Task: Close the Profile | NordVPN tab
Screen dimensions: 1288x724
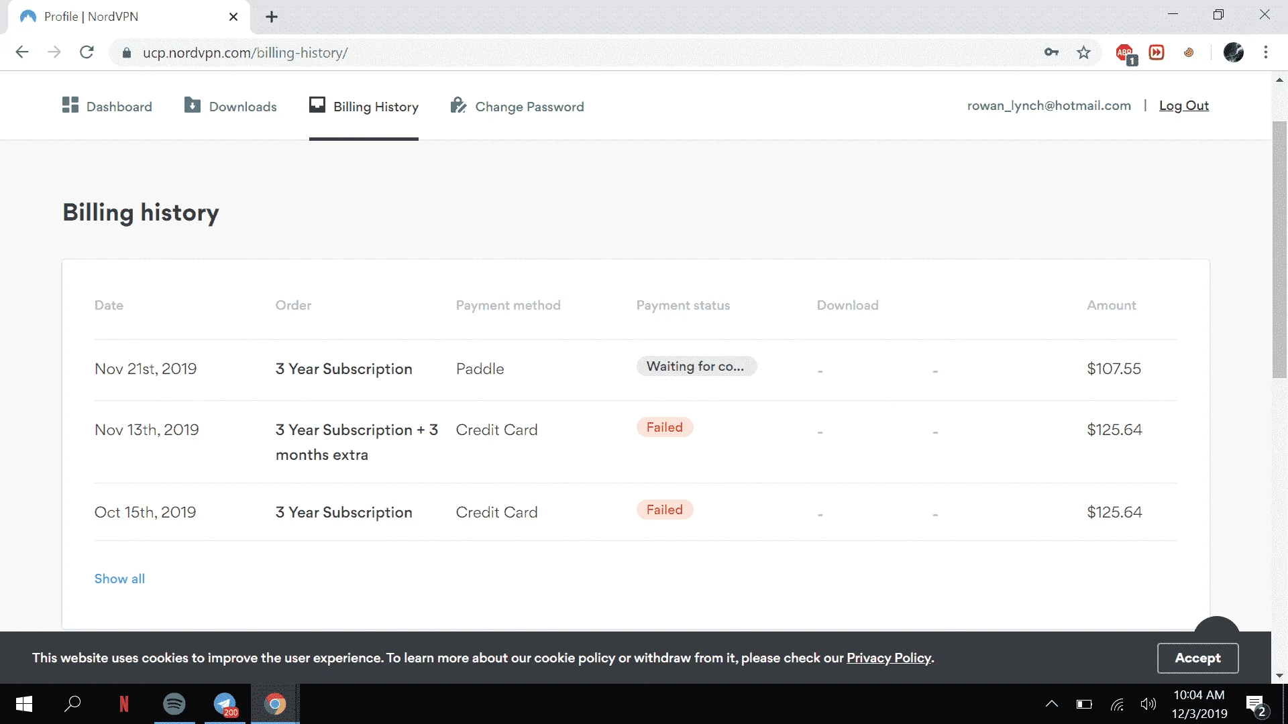Action: [233, 17]
